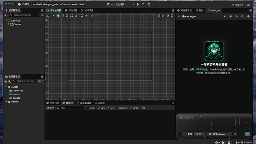This screenshot has height=144, width=256.
Task: Open scene view gear settings
Action: [x=168, y=16]
